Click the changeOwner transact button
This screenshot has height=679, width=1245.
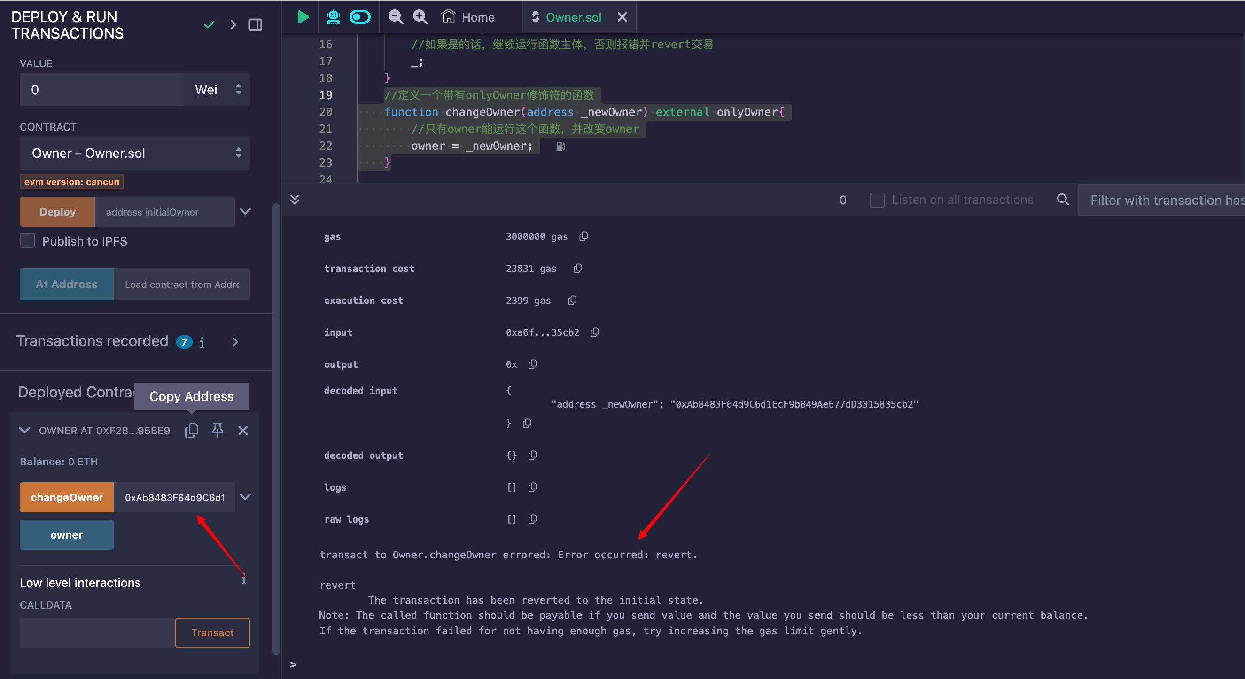pos(67,497)
